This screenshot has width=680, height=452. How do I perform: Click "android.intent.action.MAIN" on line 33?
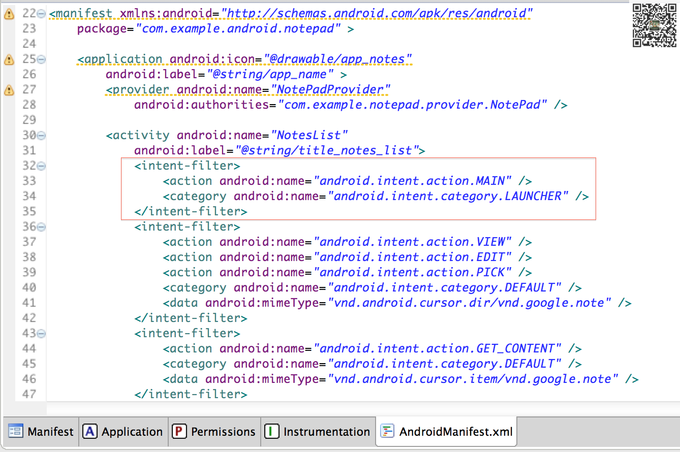[412, 181]
